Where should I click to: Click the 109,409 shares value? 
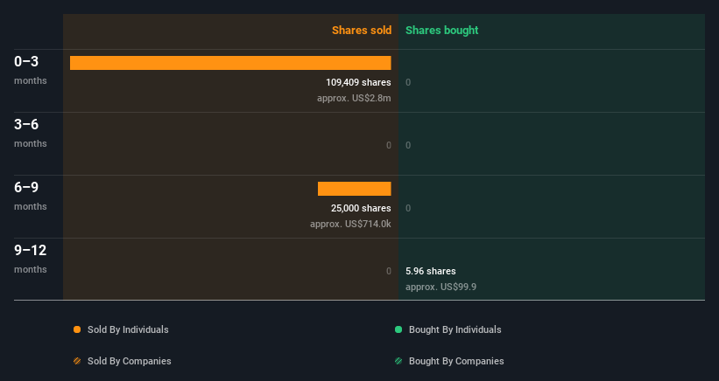(x=358, y=82)
